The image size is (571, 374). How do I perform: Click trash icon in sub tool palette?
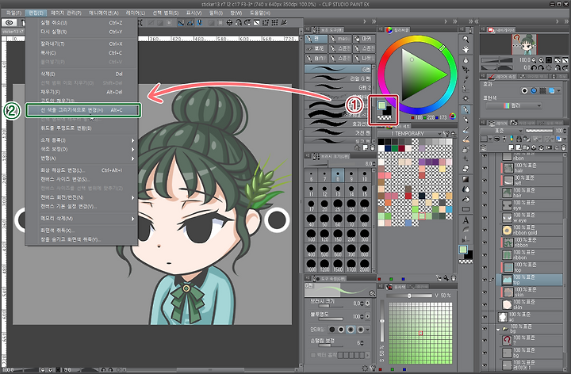point(372,147)
